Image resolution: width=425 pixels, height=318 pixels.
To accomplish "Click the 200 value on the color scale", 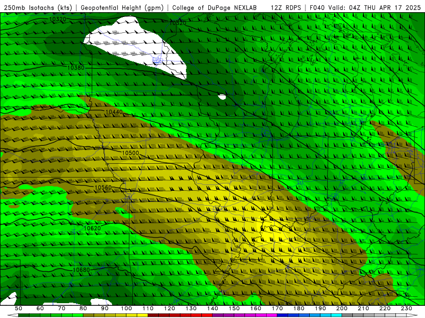I will click(342, 308).
